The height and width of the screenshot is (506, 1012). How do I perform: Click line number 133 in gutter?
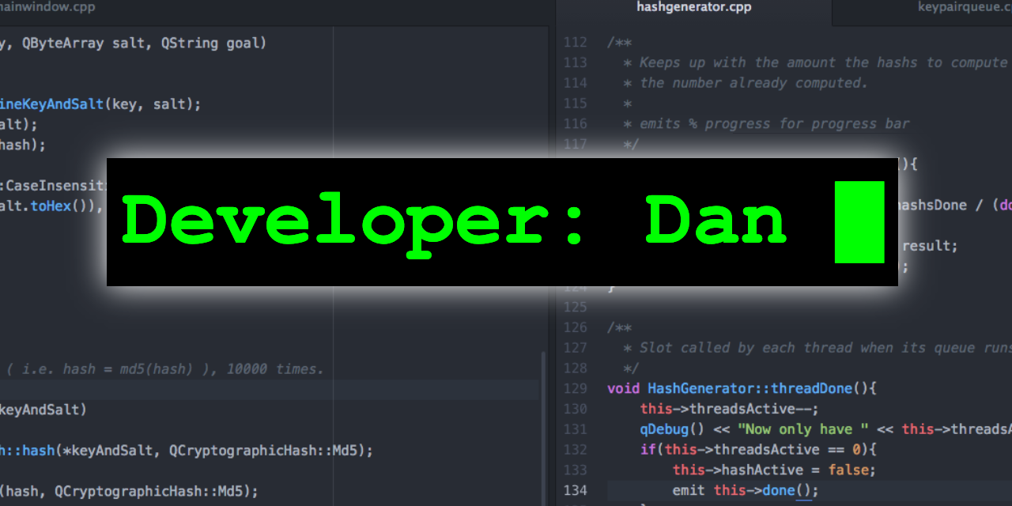[x=575, y=470]
